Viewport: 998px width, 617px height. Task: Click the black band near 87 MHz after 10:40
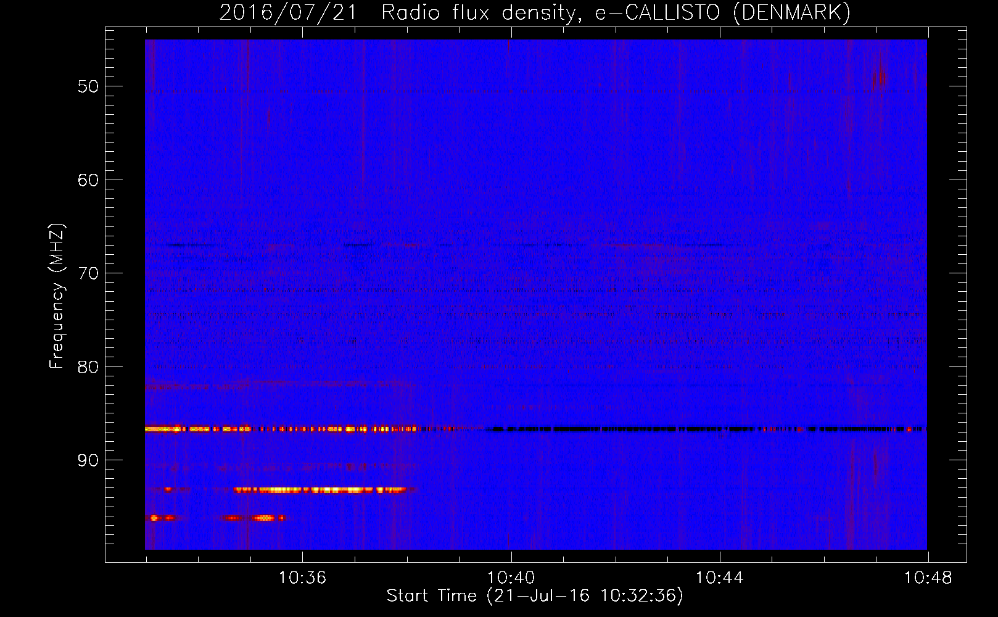pos(706,429)
